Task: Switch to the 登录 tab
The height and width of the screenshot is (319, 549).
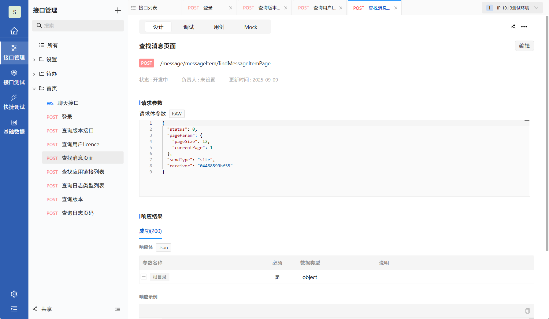Action: coord(210,8)
